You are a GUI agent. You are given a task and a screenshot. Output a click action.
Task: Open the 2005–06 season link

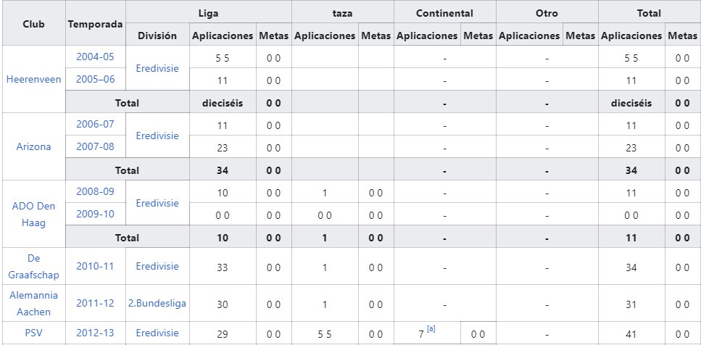tap(95, 79)
